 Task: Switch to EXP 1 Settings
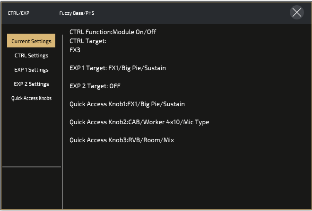click(x=31, y=70)
